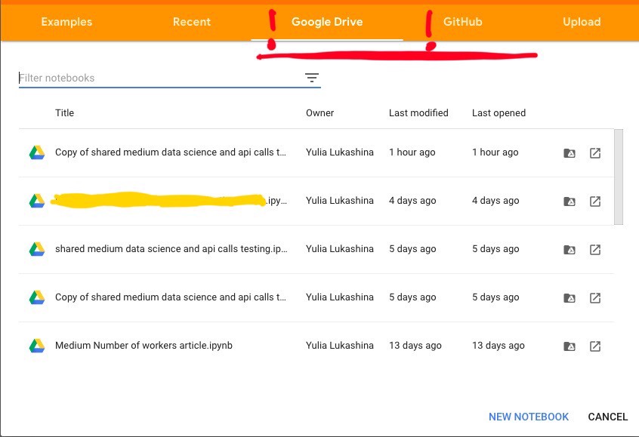Click the notebook list scrollbar
Screen dimensions: 639x437
[x=618, y=177]
